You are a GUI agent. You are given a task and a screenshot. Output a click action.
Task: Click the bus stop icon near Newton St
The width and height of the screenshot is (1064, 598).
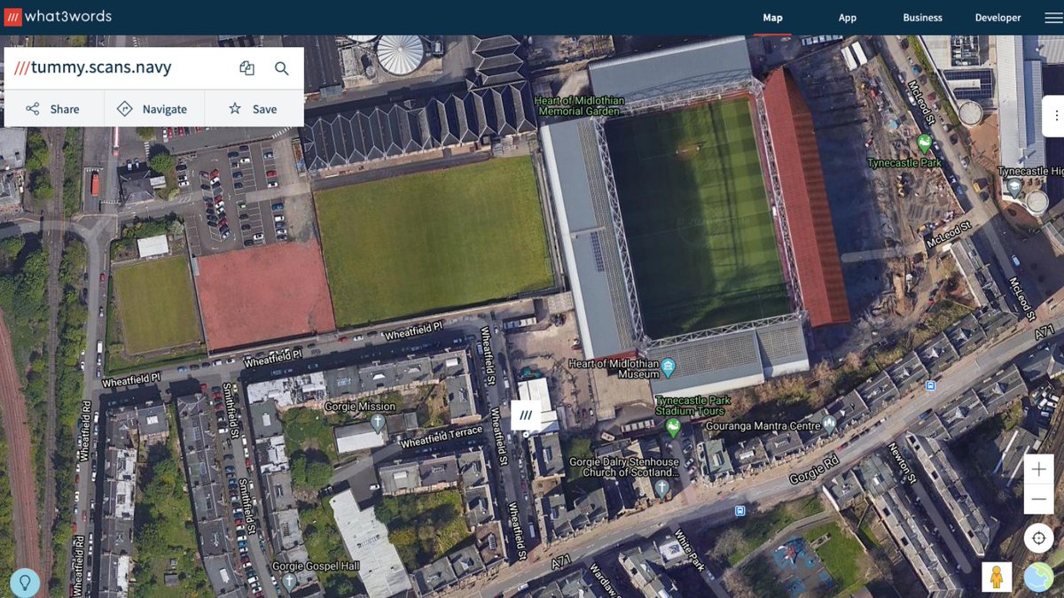[930, 386]
